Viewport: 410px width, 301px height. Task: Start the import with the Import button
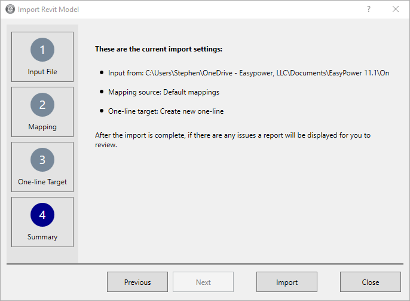point(287,282)
